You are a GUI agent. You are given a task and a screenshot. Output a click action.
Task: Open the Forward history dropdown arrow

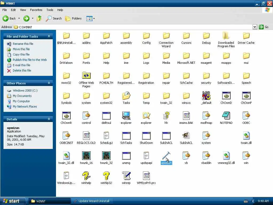click(x=33, y=18)
